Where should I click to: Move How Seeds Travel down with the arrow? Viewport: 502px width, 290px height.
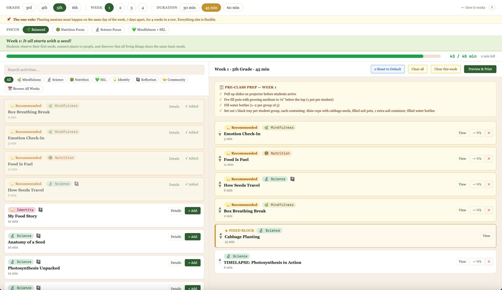point(220,186)
